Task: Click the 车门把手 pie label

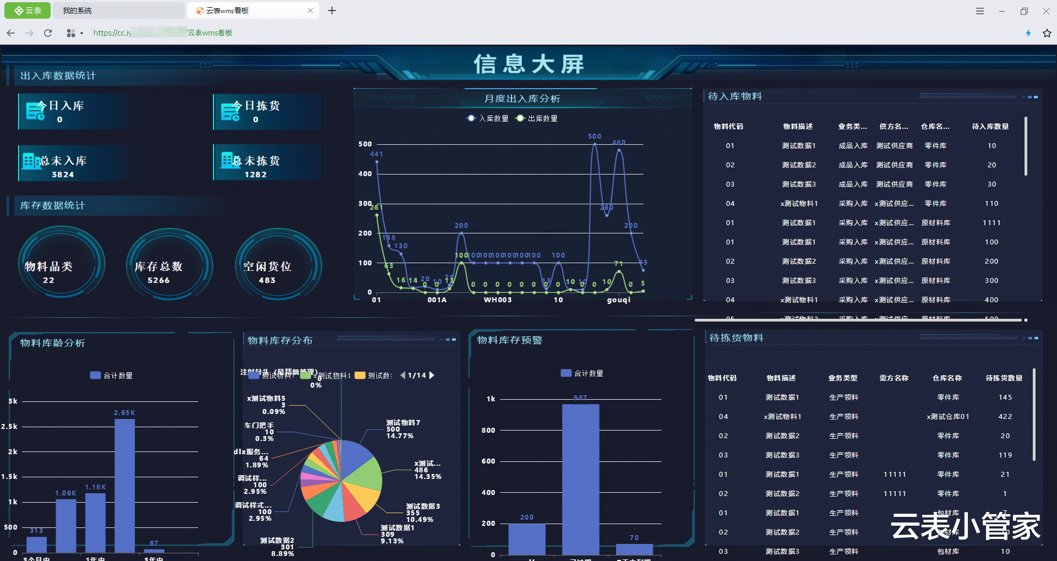Action: [x=259, y=432]
